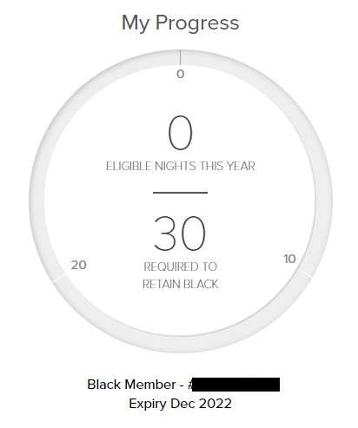Click the left arc of progress ring
358x428 pixels.
37,200
